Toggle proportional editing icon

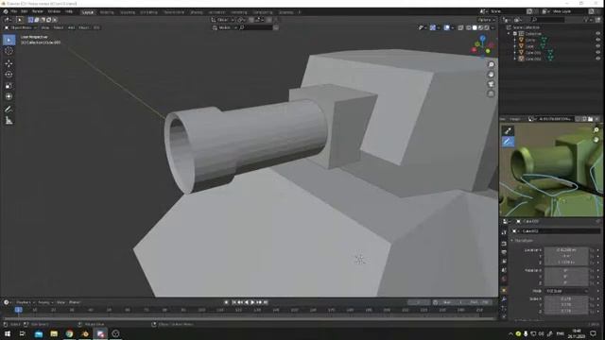[268, 20]
